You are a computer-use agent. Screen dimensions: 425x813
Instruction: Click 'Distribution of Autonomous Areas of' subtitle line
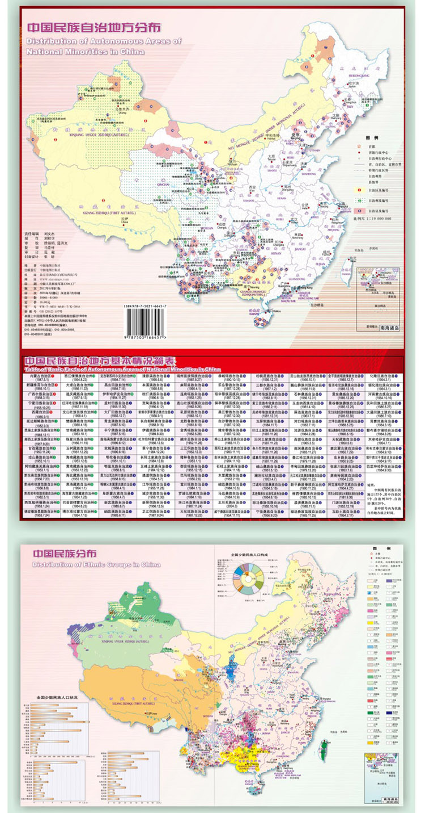[104, 41]
